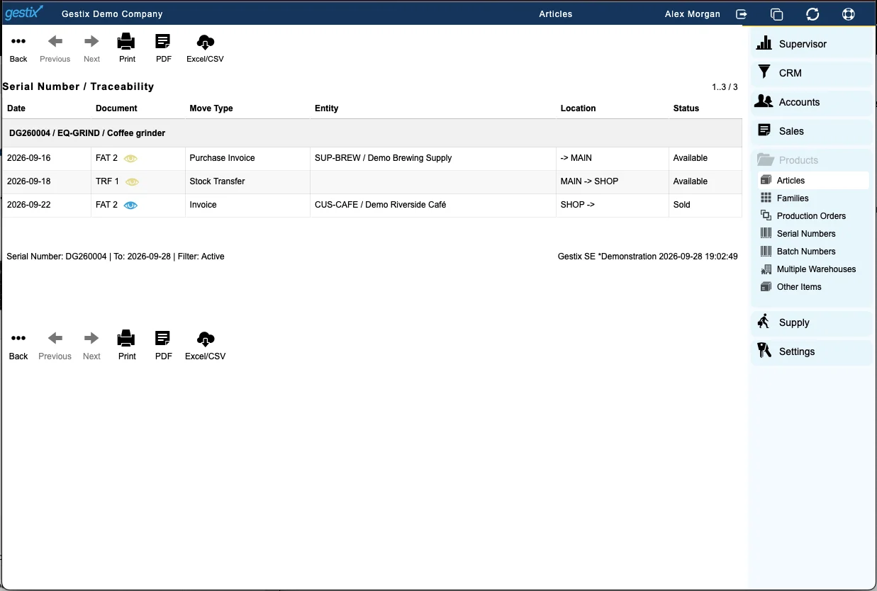View the TRF 1 document (eye icon)
The width and height of the screenshot is (877, 591).
(133, 181)
